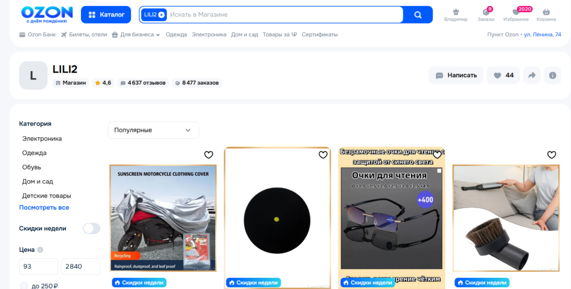Write to seller with Написать

(x=456, y=75)
